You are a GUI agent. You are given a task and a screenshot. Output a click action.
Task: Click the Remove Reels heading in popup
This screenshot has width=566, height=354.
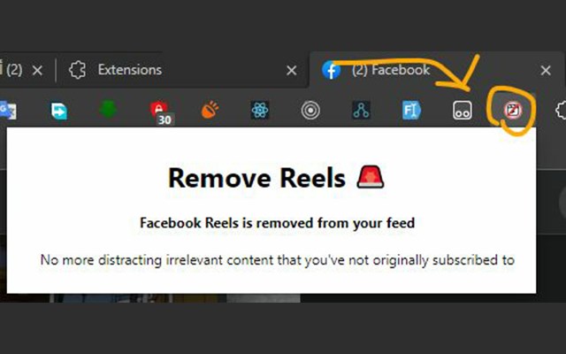(257, 178)
